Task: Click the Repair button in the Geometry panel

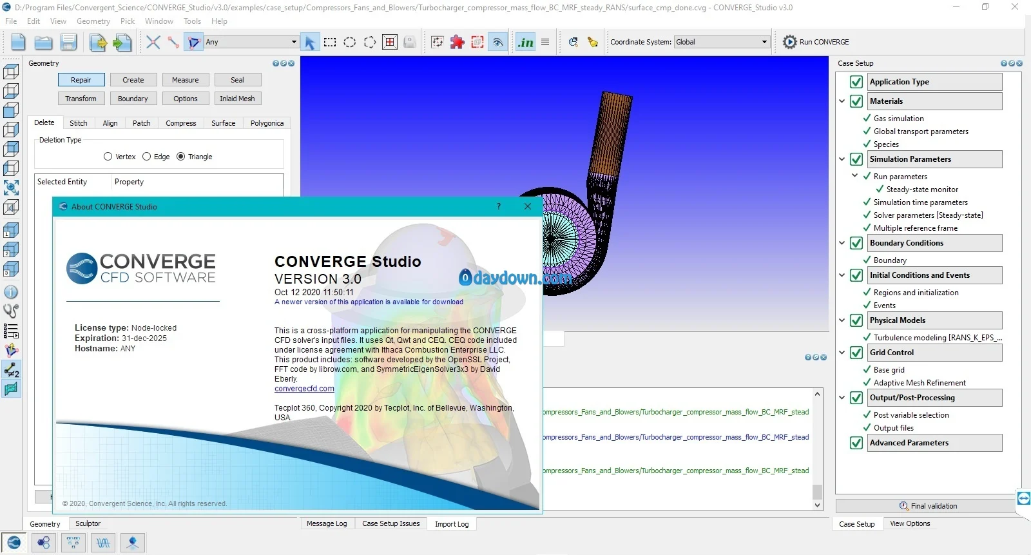Action: coord(81,80)
